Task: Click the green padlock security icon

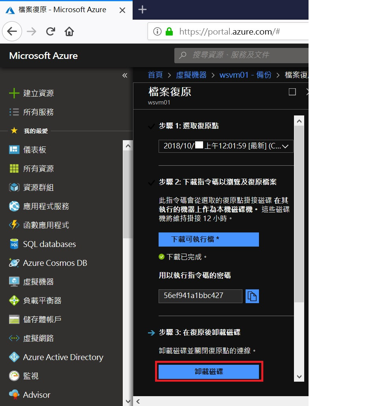Action: [x=169, y=31]
